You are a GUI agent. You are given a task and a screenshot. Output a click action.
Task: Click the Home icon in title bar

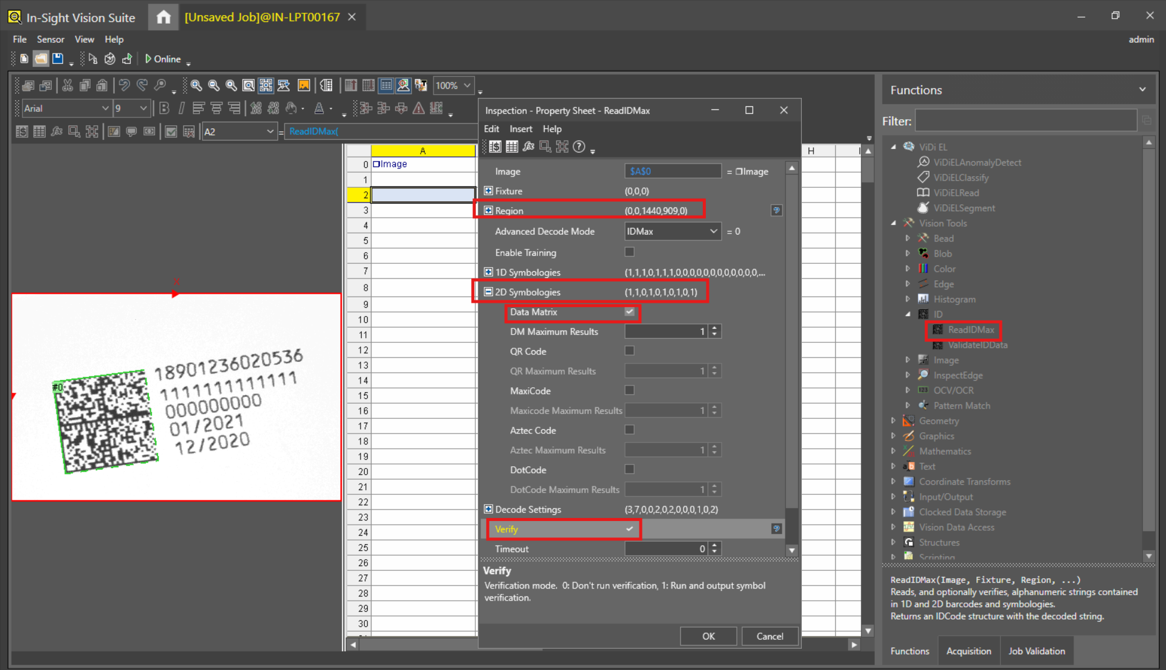pyautogui.click(x=164, y=17)
